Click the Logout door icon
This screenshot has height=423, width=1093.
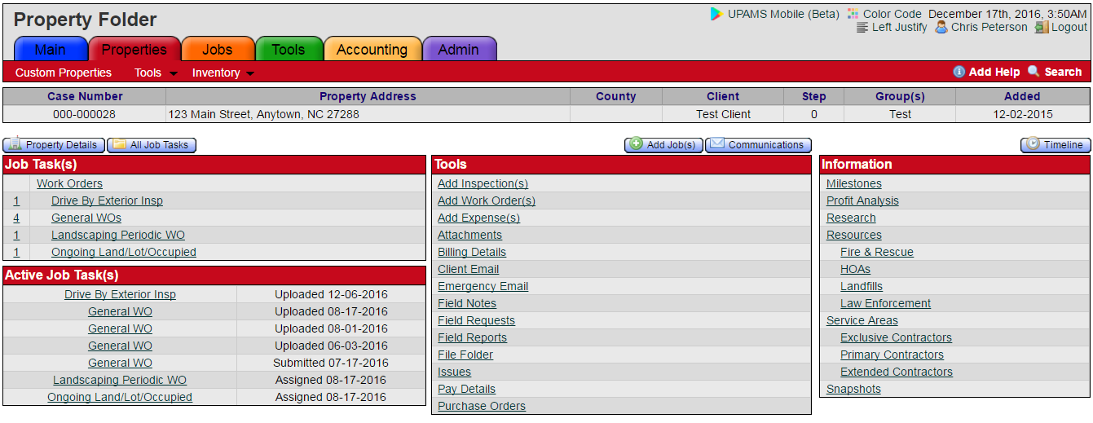(x=1041, y=28)
